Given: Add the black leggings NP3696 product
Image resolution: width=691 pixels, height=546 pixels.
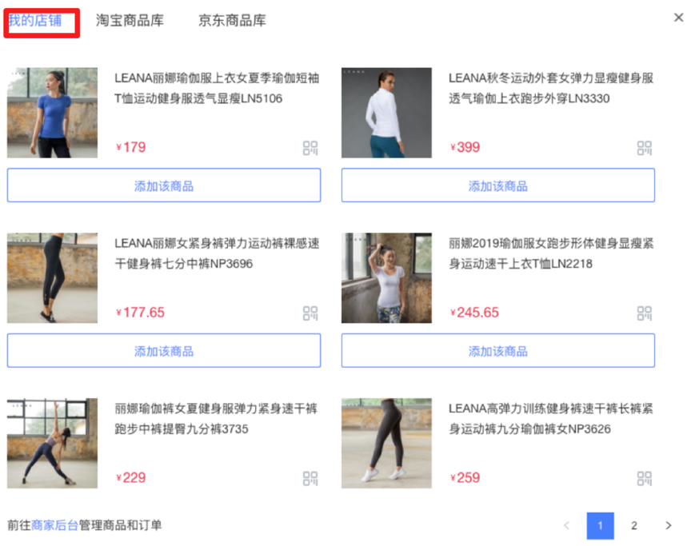Looking at the screenshot, I should coord(164,350).
